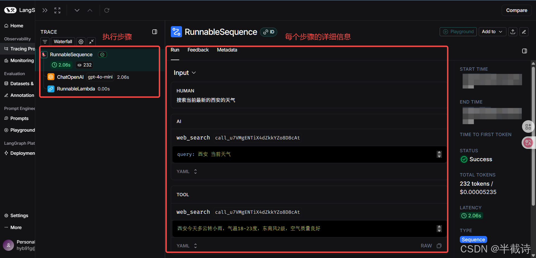Open the trace filter icon

[45, 42]
